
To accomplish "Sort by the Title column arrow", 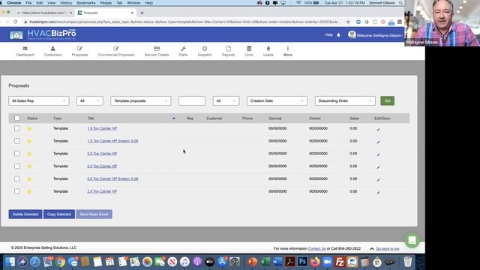I will (174, 118).
